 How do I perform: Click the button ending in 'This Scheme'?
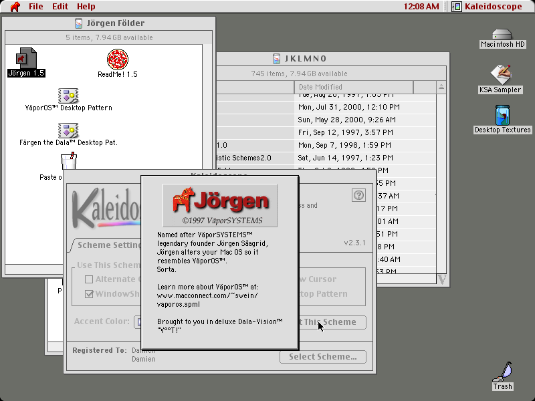click(332, 322)
